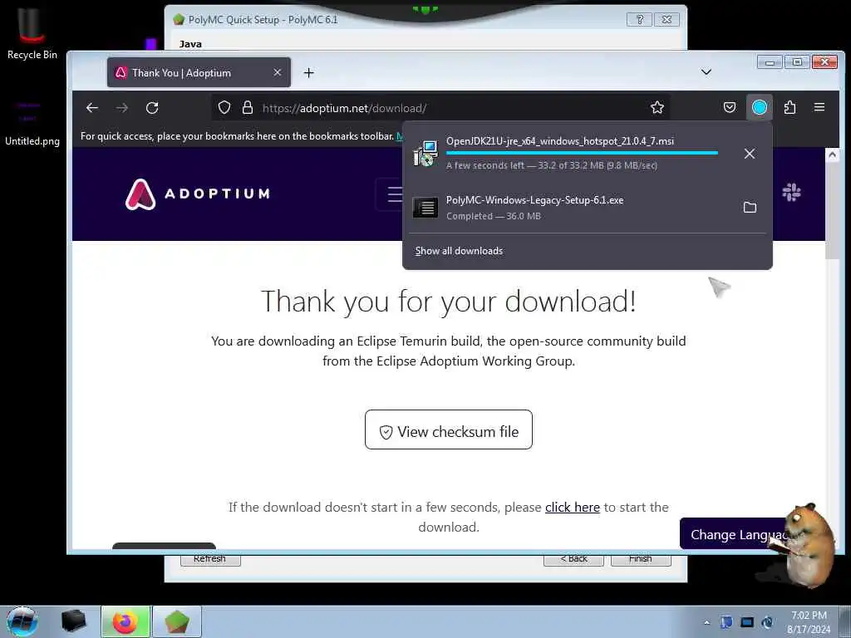The height and width of the screenshot is (638, 851).
Task: Go back with the browser back arrow
Action: coord(92,108)
